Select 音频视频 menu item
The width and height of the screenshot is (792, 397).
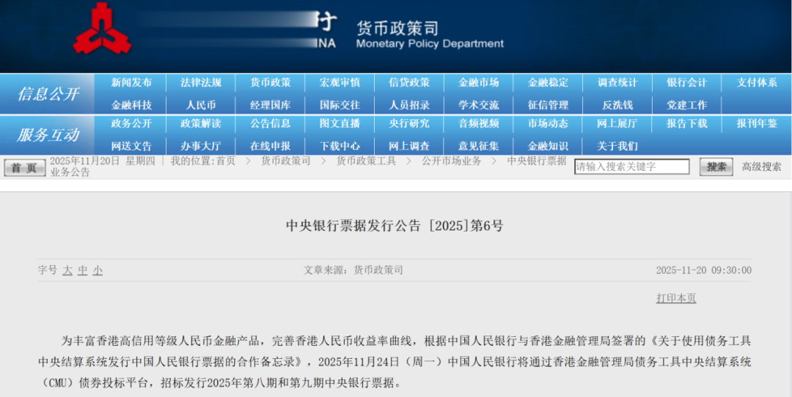(479, 124)
